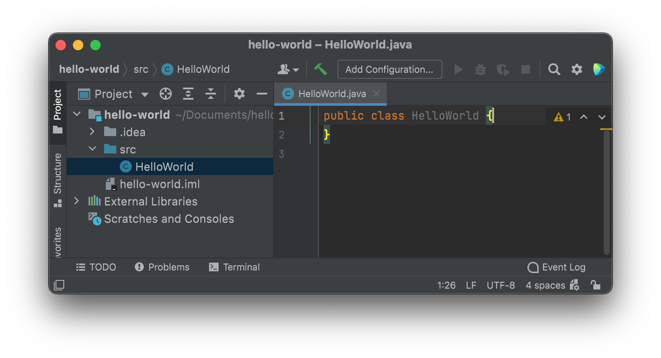Open the Problems tool window
Viewport: 661px width, 358px height.
(162, 267)
